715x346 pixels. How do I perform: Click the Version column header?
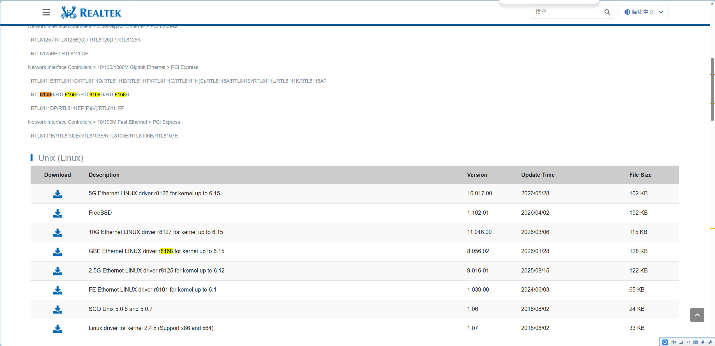tap(477, 175)
